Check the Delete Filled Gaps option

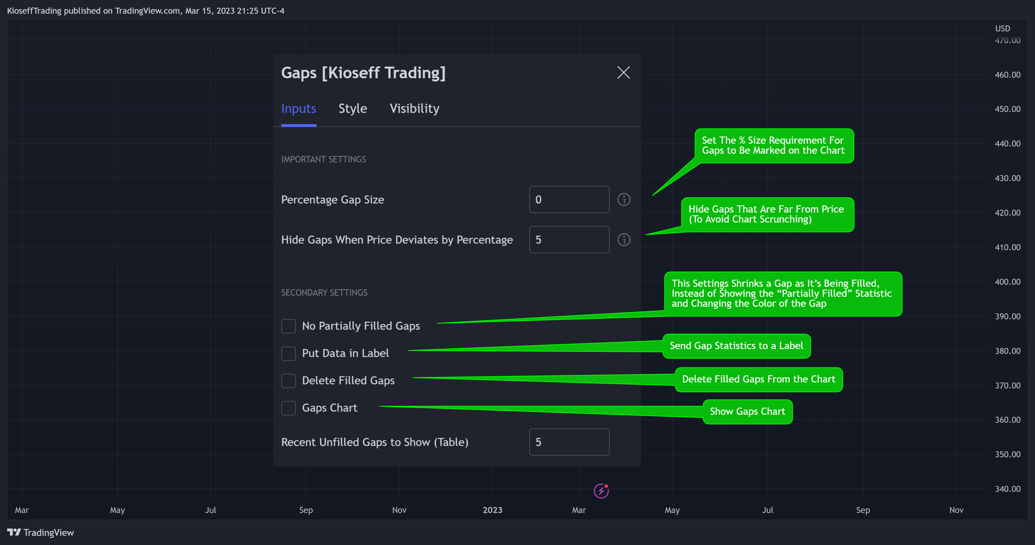pos(288,381)
